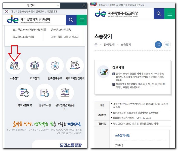Open the 온라인학습지원센터 online learning icon
178x151 pixels.
pyautogui.click(x=65, y=93)
